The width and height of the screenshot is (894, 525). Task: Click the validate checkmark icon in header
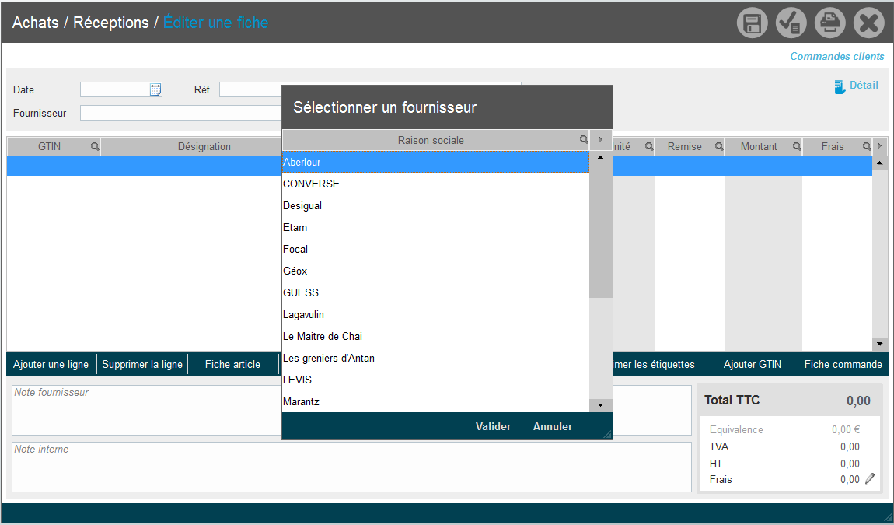791,23
